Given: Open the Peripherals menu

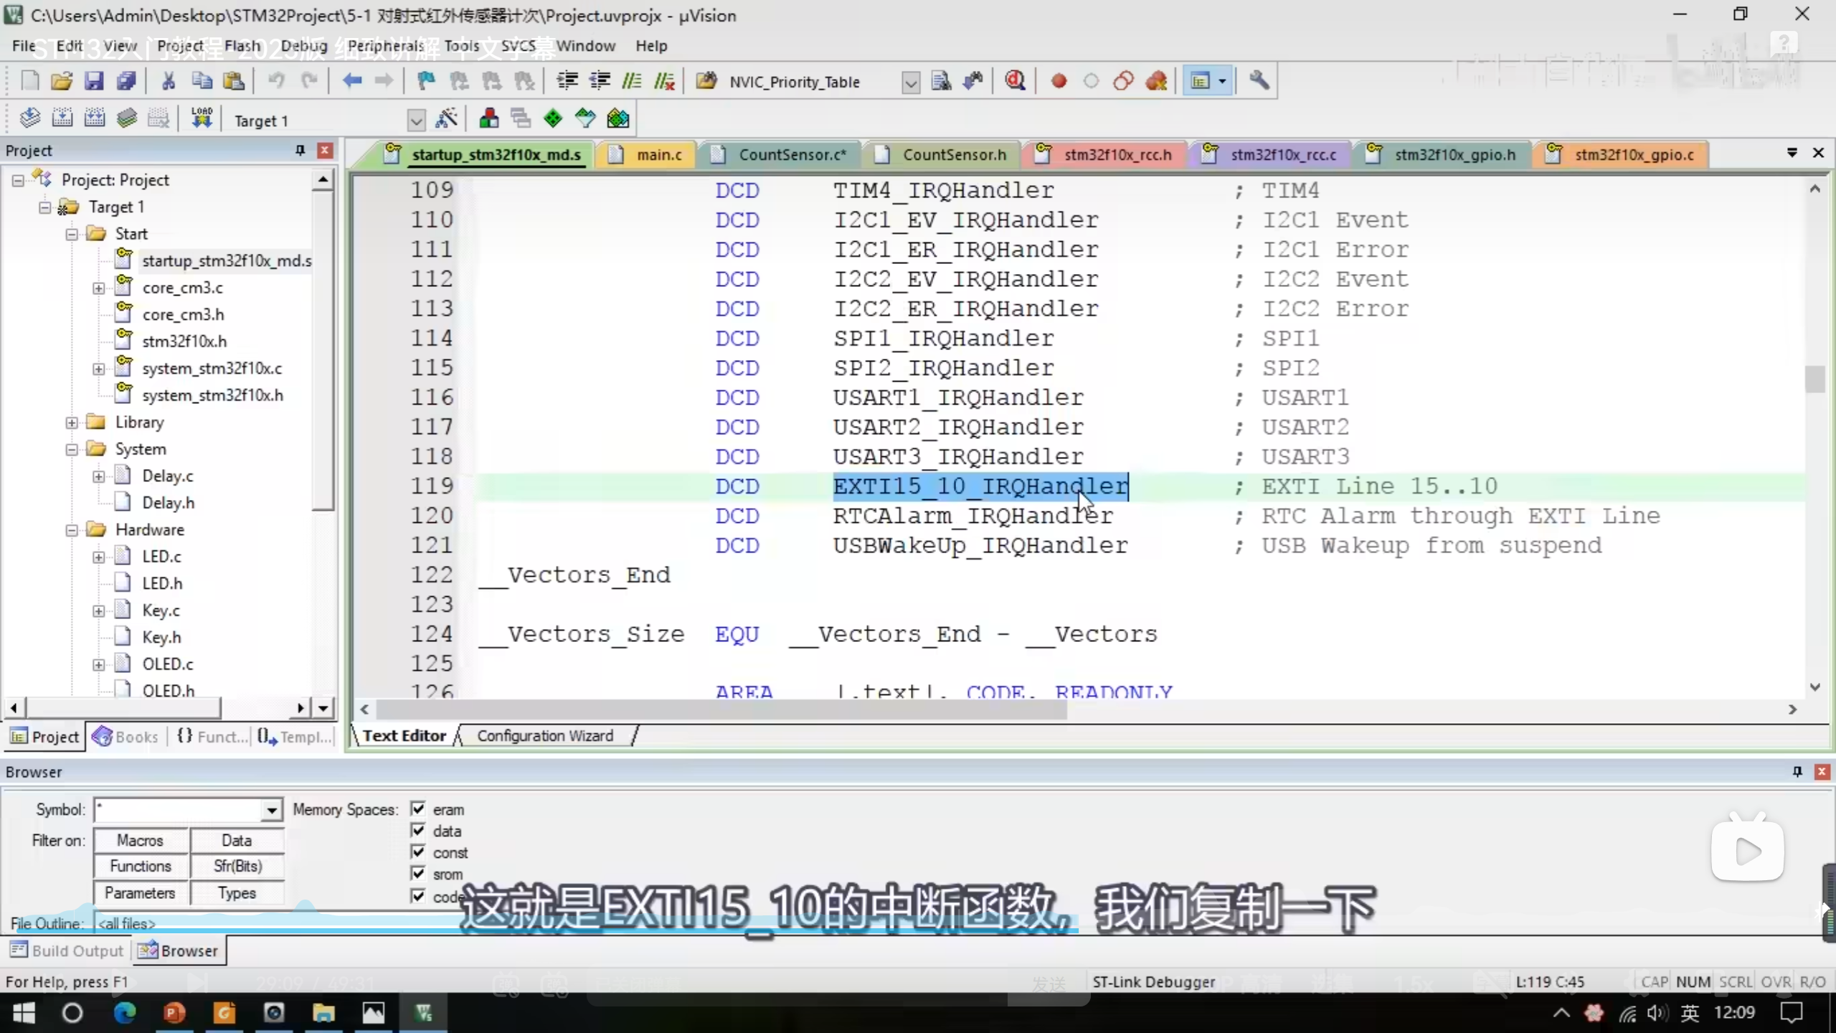Looking at the screenshot, I should click(x=385, y=46).
